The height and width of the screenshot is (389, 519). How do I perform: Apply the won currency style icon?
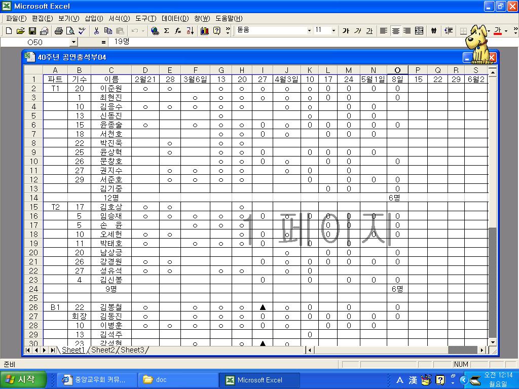click(434, 31)
